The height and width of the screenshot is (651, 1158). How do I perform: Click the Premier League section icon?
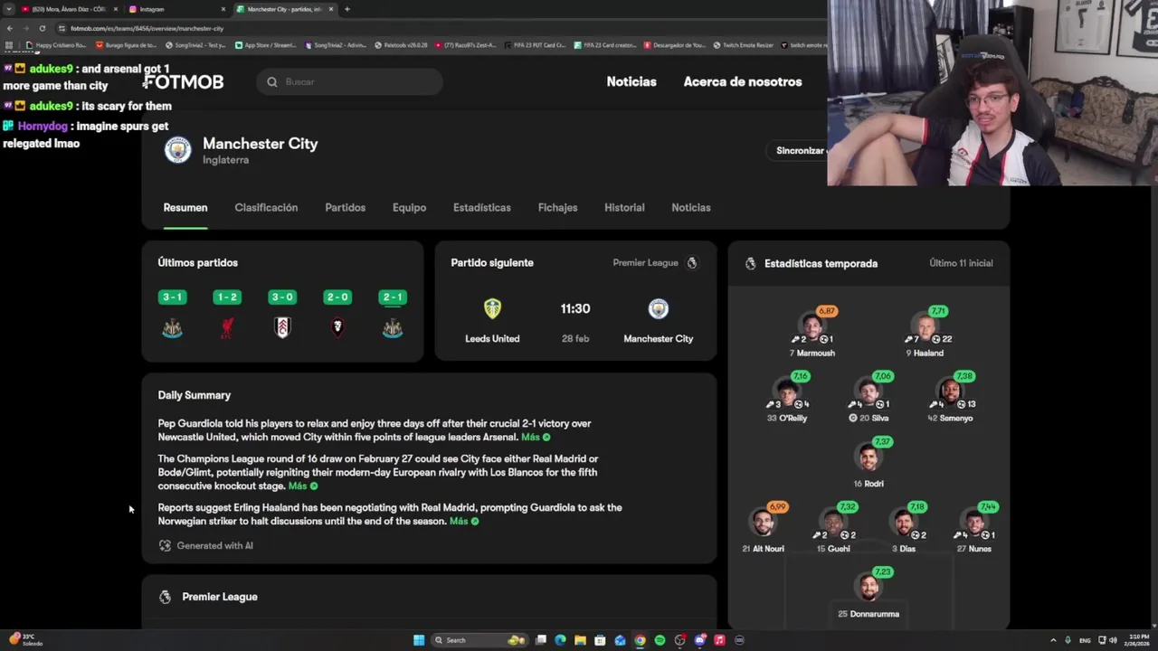click(165, 597)
